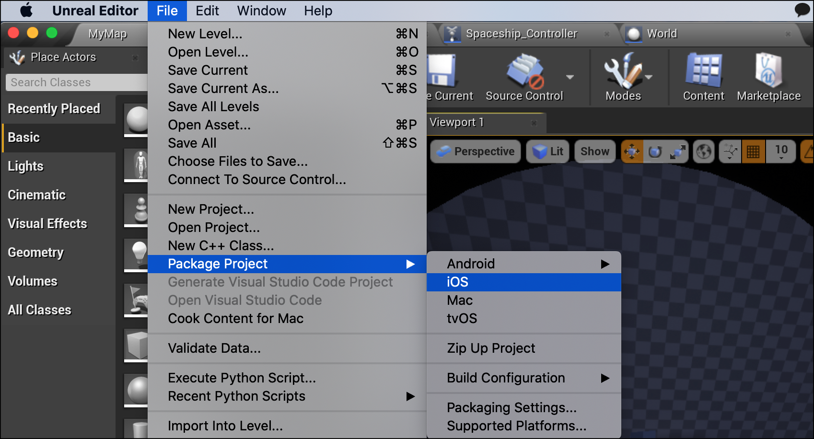Select Zip Up Project

(x=524, y=348)
